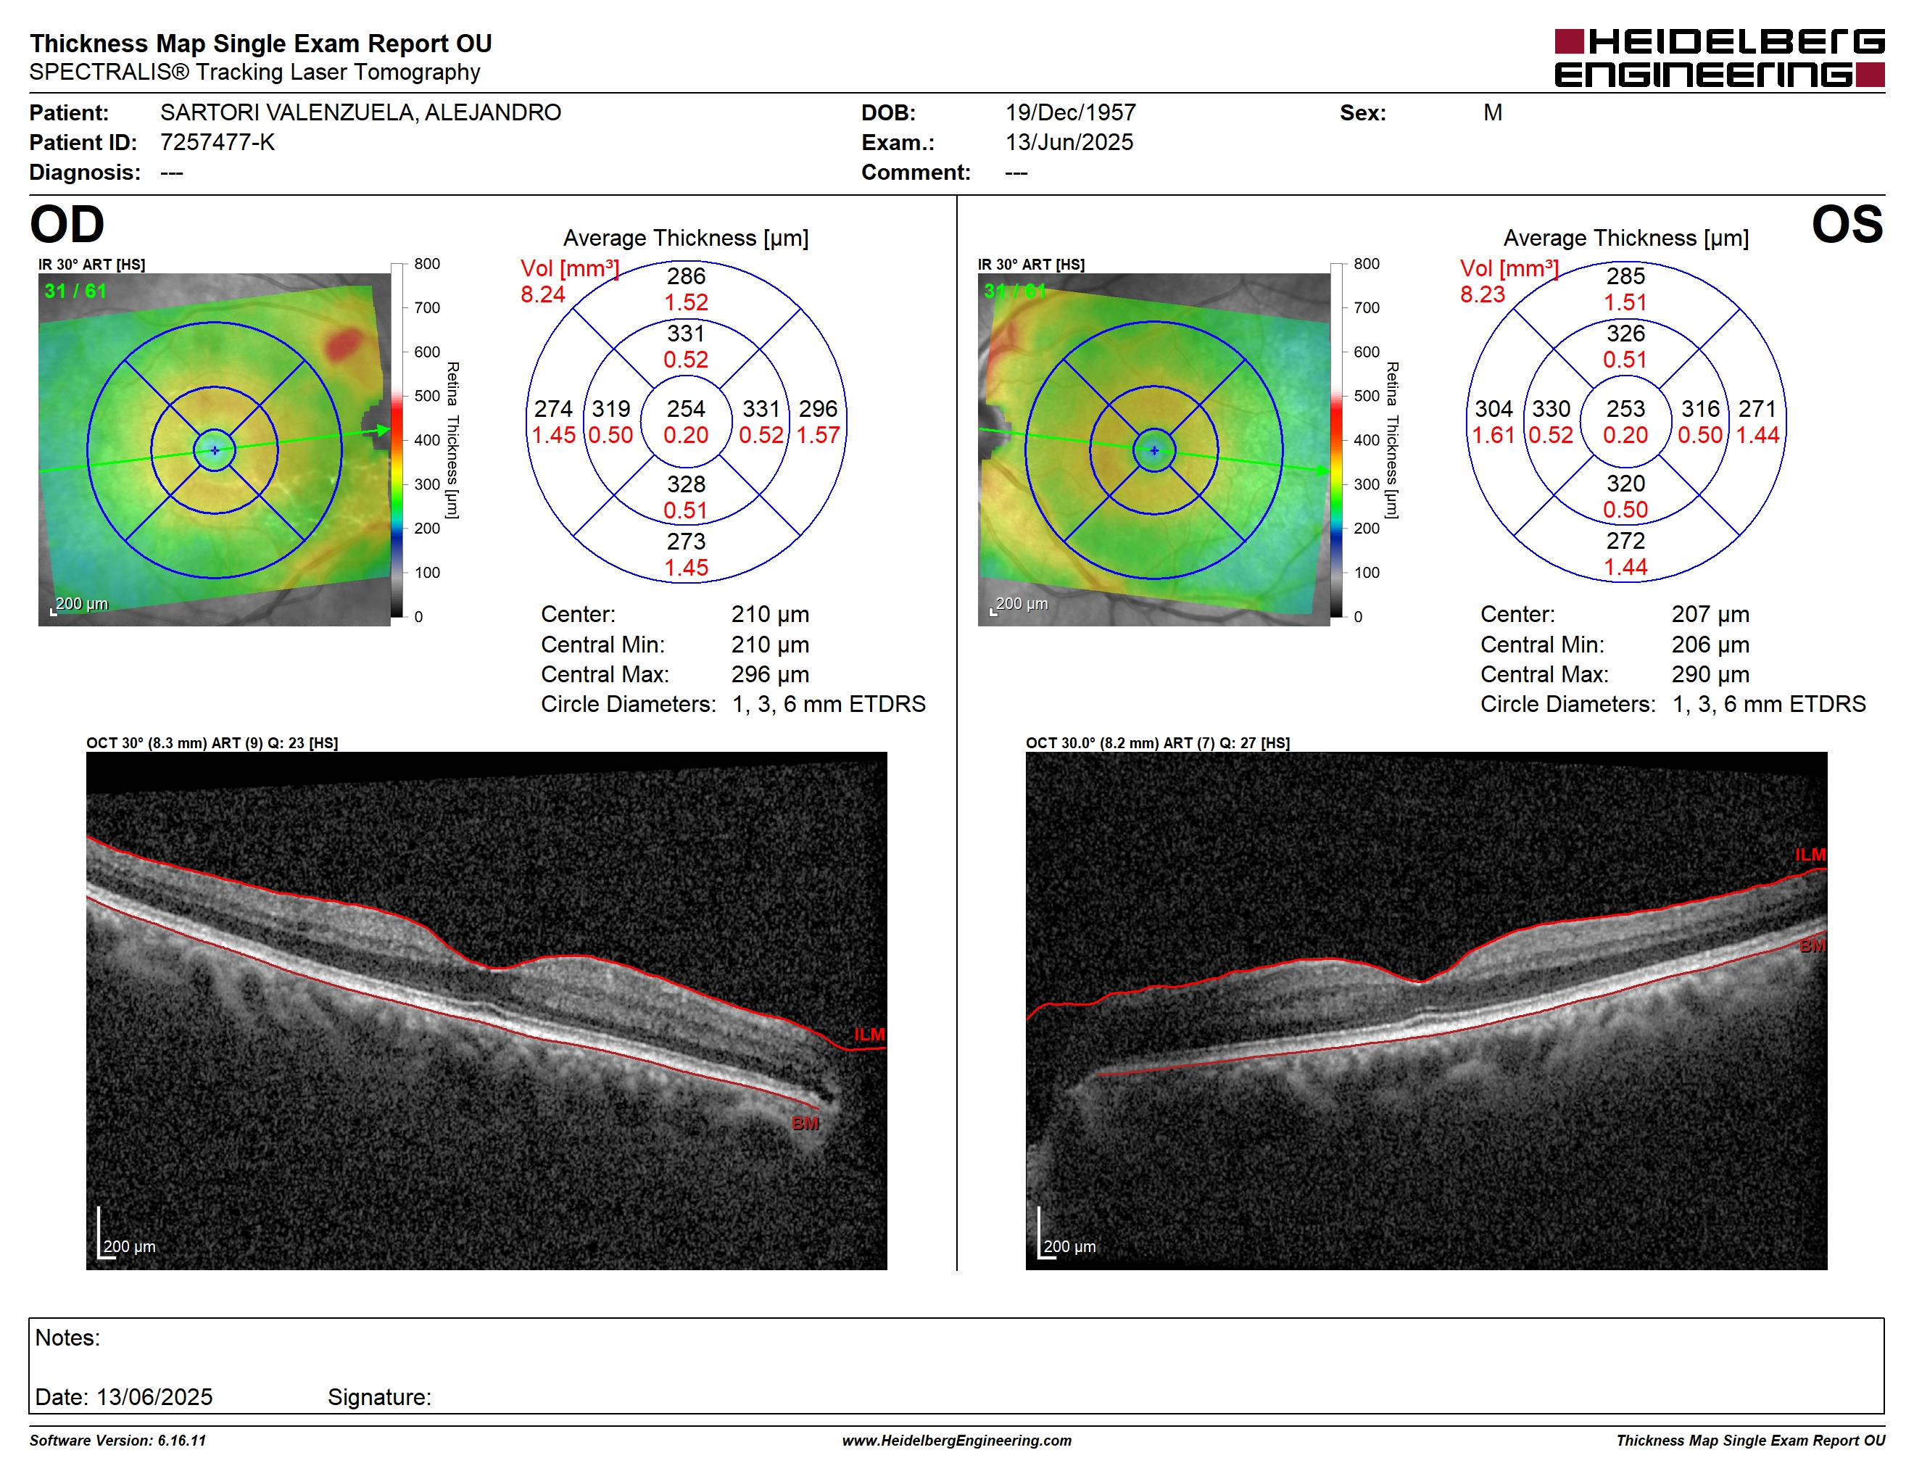Click the OS outer superior value 285
Screen dimensions: 1914x1479
pos(1625,276)
